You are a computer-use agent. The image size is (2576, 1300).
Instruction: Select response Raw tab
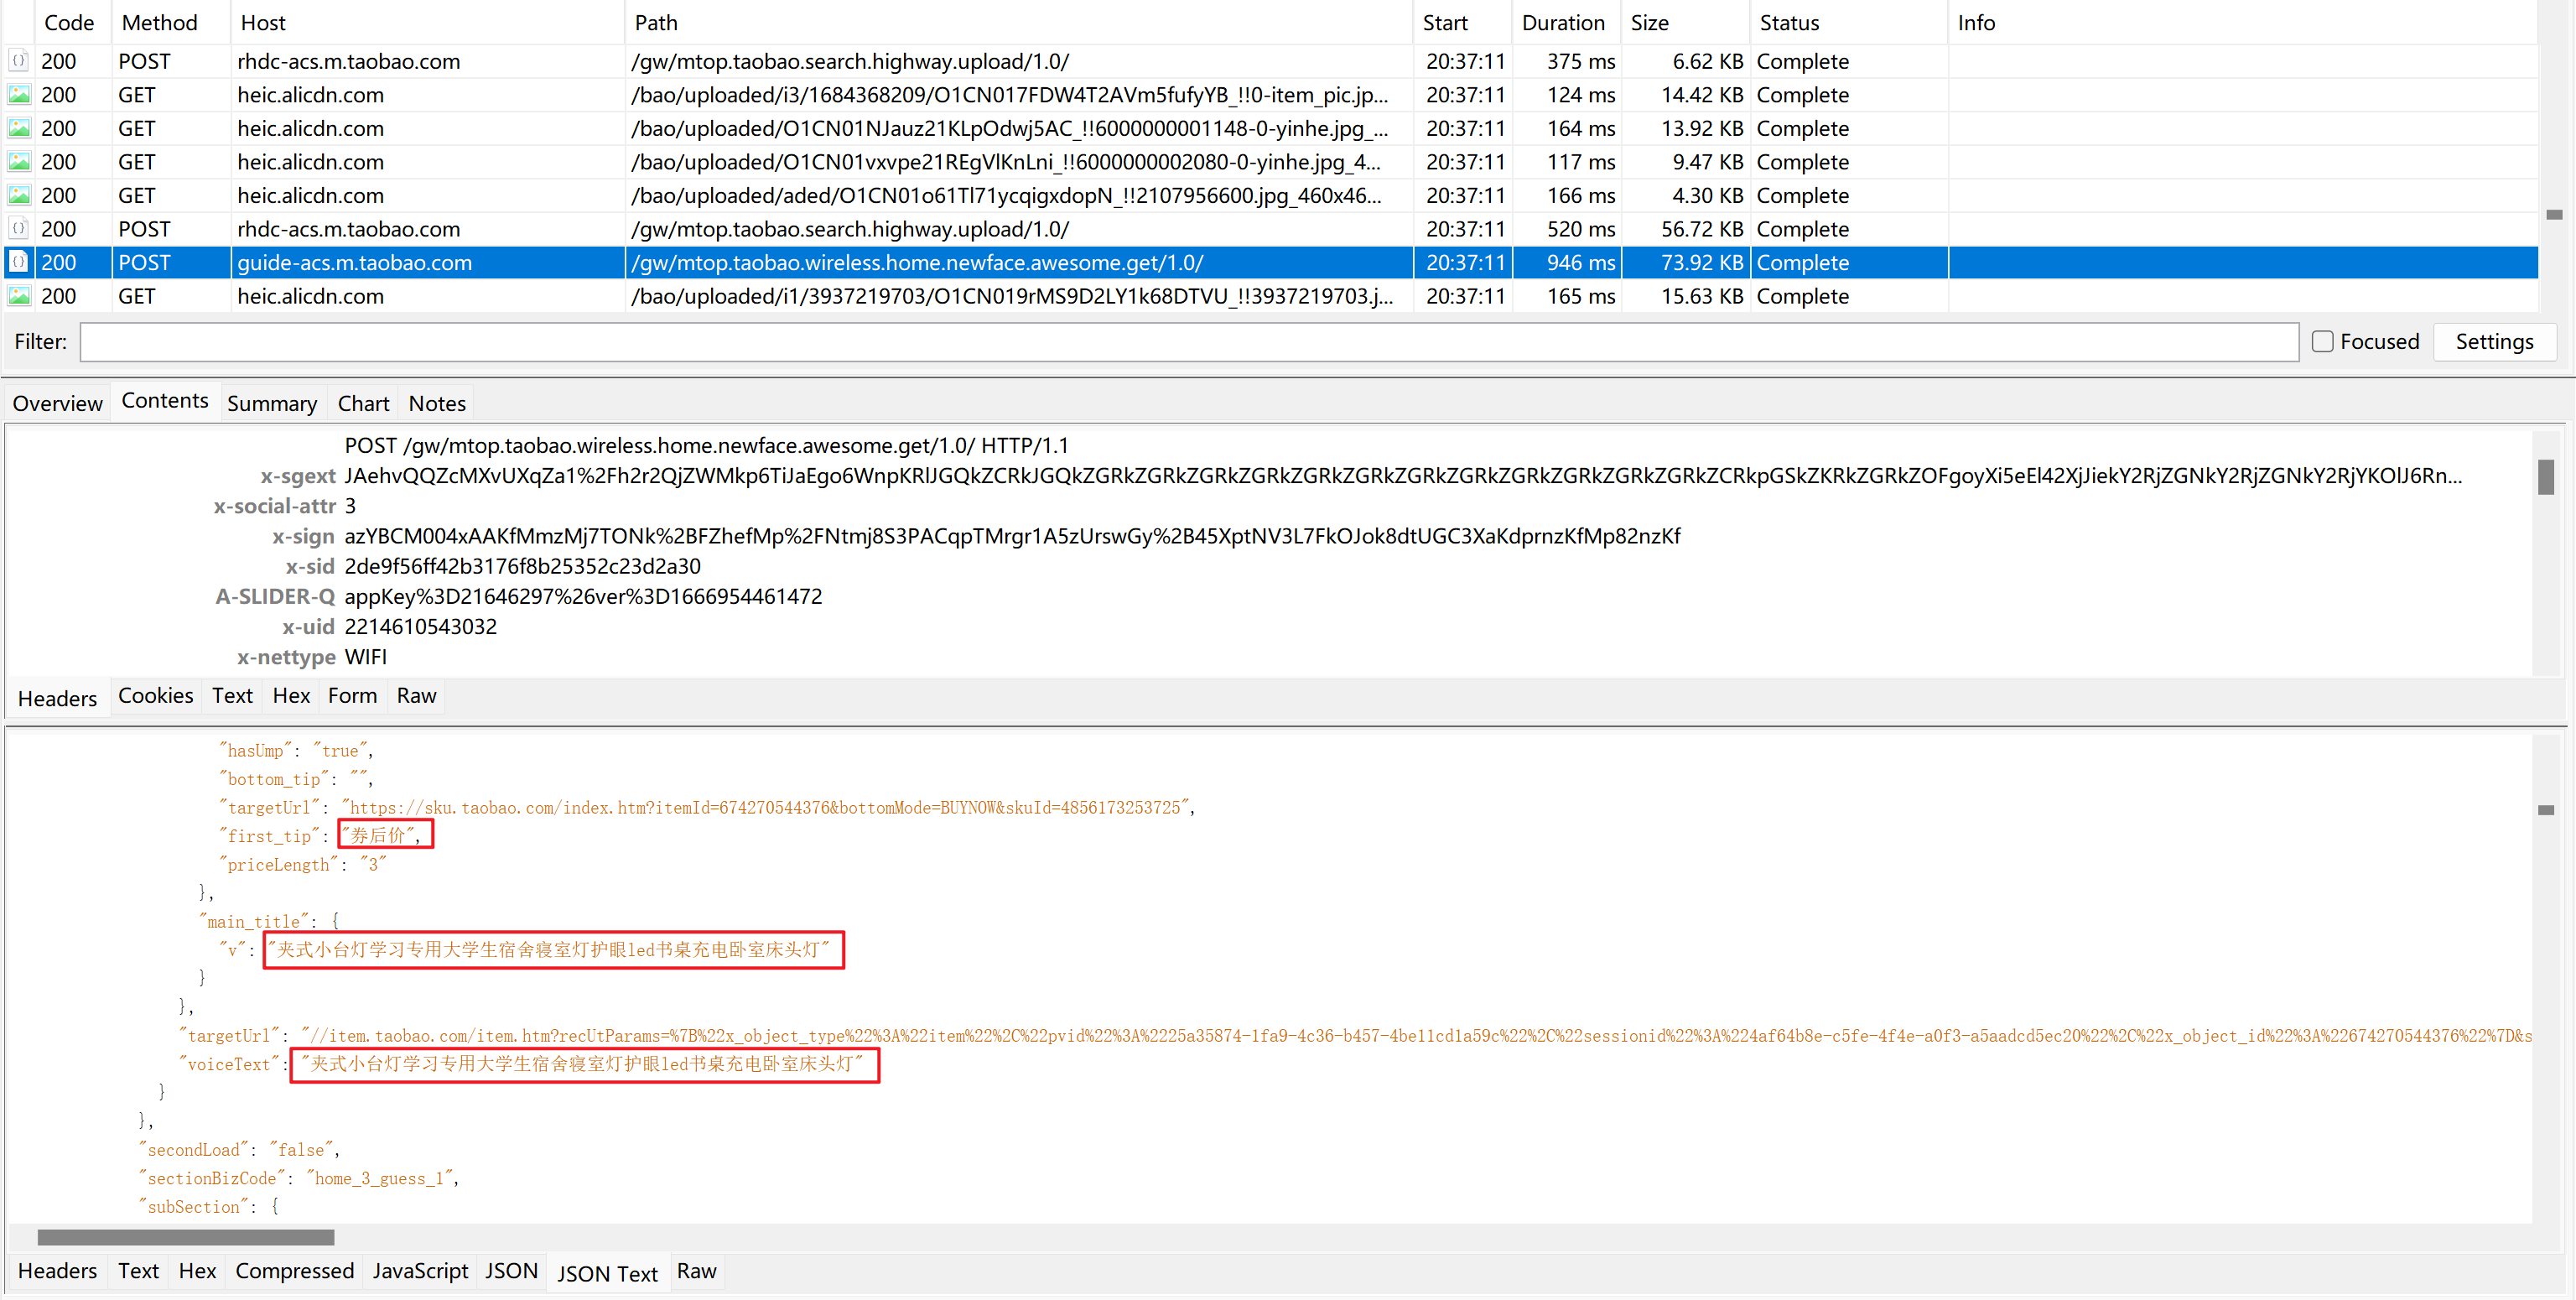point(696,1271)
